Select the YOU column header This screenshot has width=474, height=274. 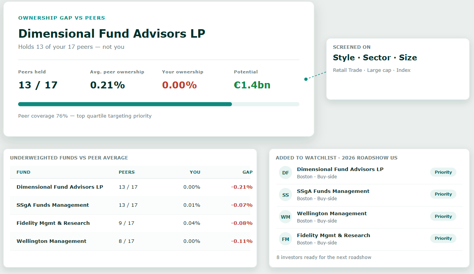(195, 172)
